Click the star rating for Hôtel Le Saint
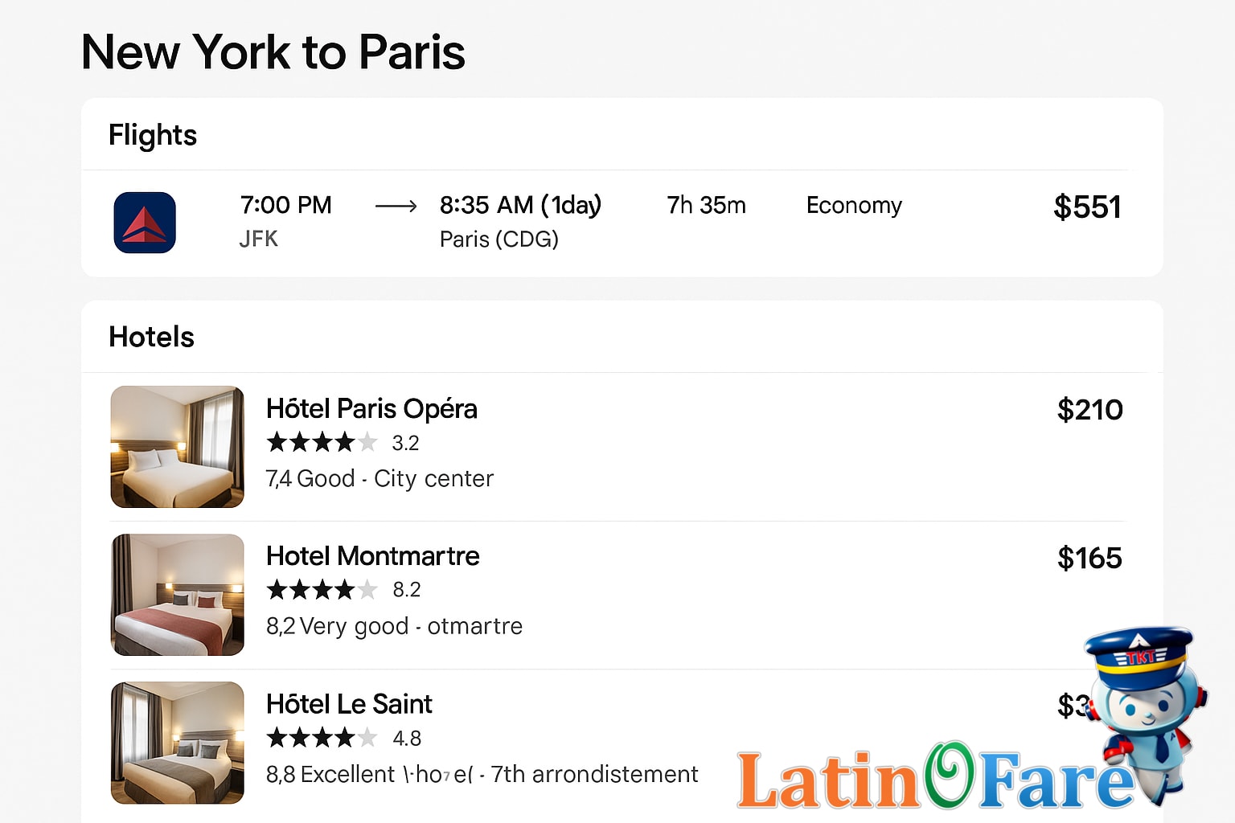This screenshot has width=1235, height=823. 322,737
